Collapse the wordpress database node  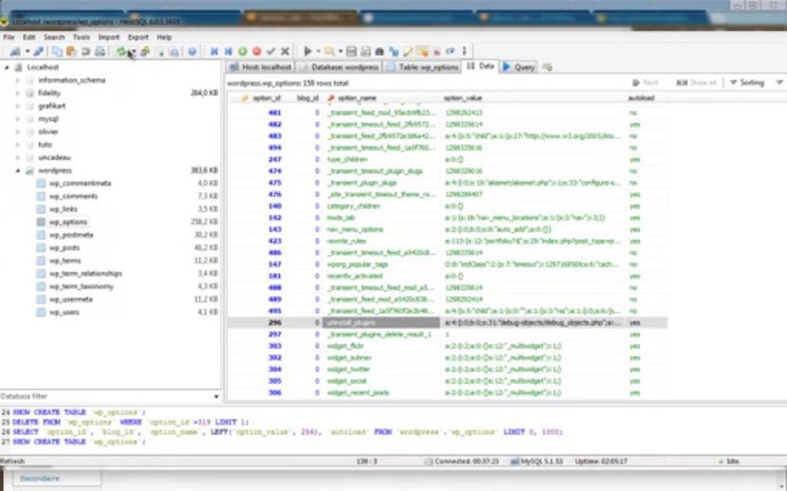tap(18, 171)
